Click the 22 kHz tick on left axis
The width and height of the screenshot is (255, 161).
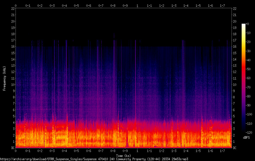(x=13, y=9)
